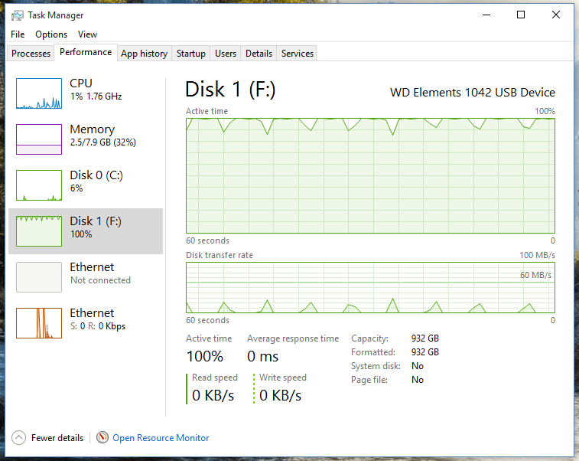Click the Task Manager title bar icon
This screenshot has width=579, height=461.
coord(17,15)
